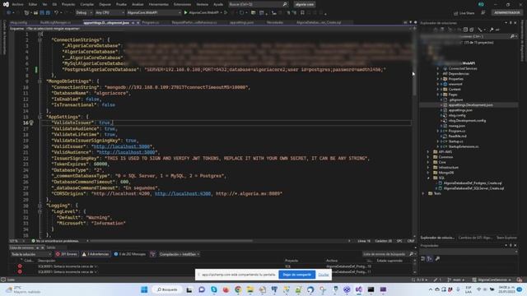Open File Explorer from the taskbar

(x=250, y=289)
